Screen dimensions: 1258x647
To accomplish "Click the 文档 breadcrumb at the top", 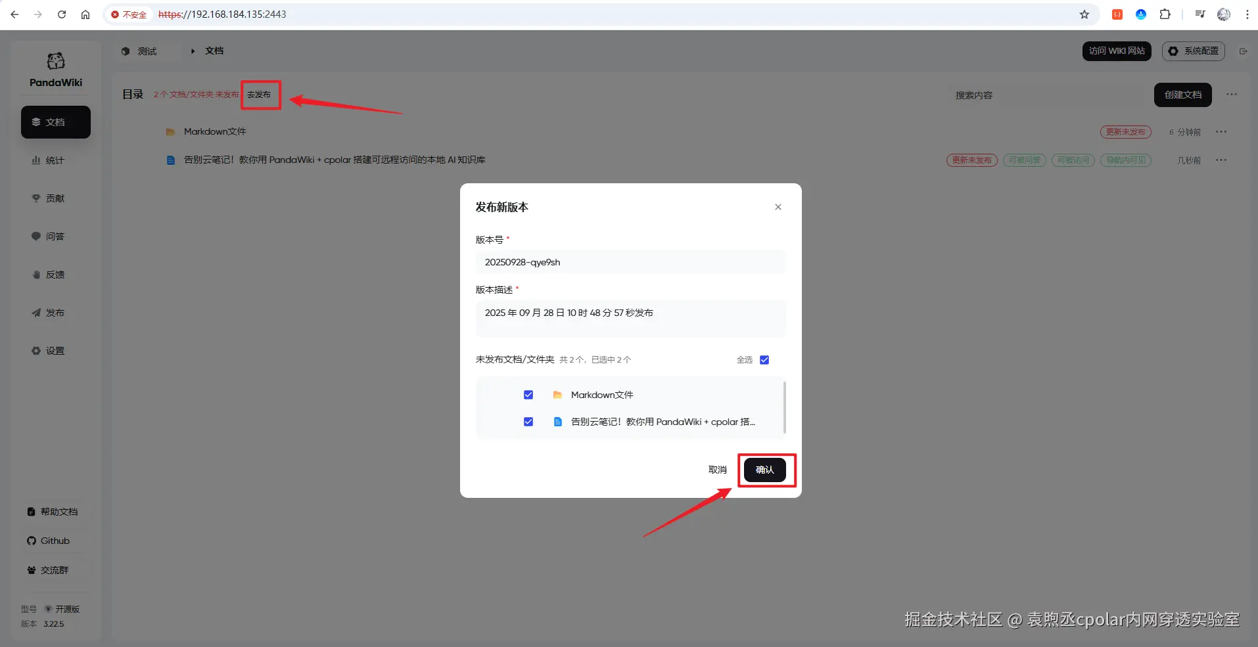I will (x=214, y=51).
